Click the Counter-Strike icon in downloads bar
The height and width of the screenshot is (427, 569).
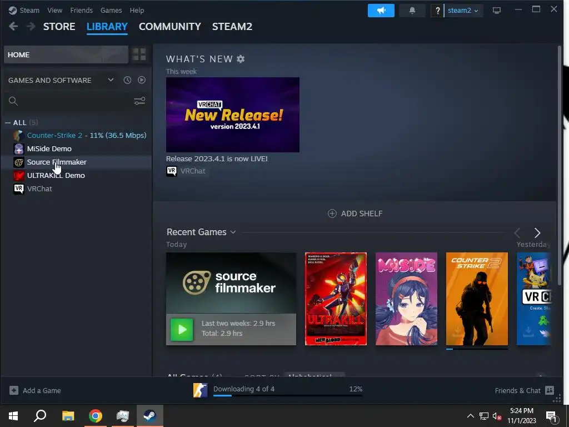[200, 390]
